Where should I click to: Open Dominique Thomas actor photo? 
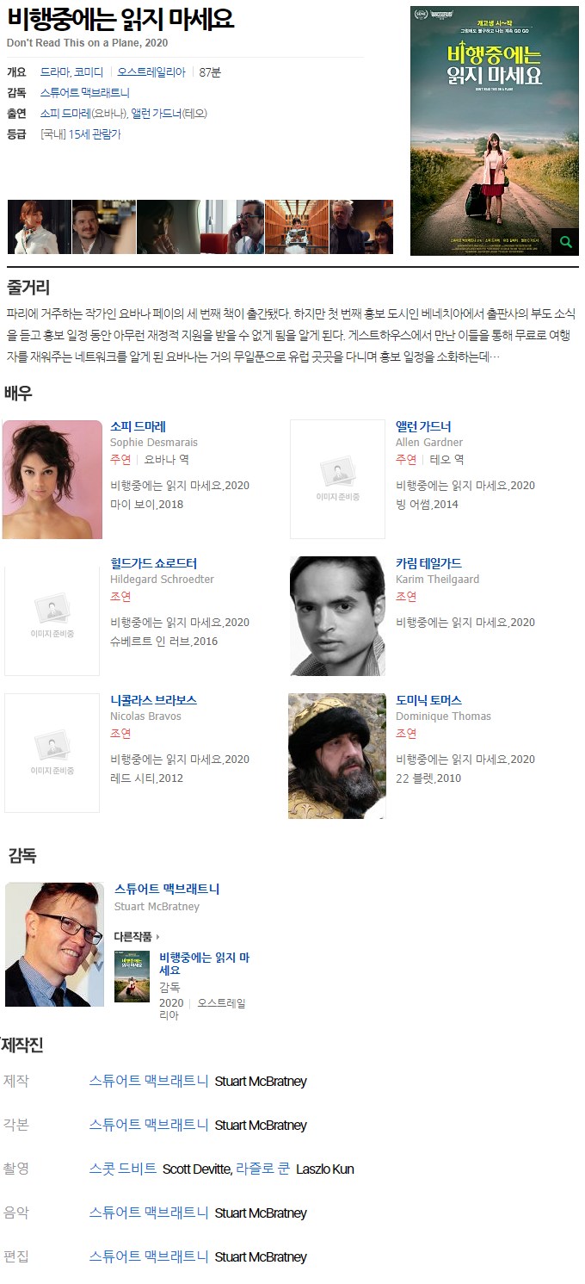(337, 756)
